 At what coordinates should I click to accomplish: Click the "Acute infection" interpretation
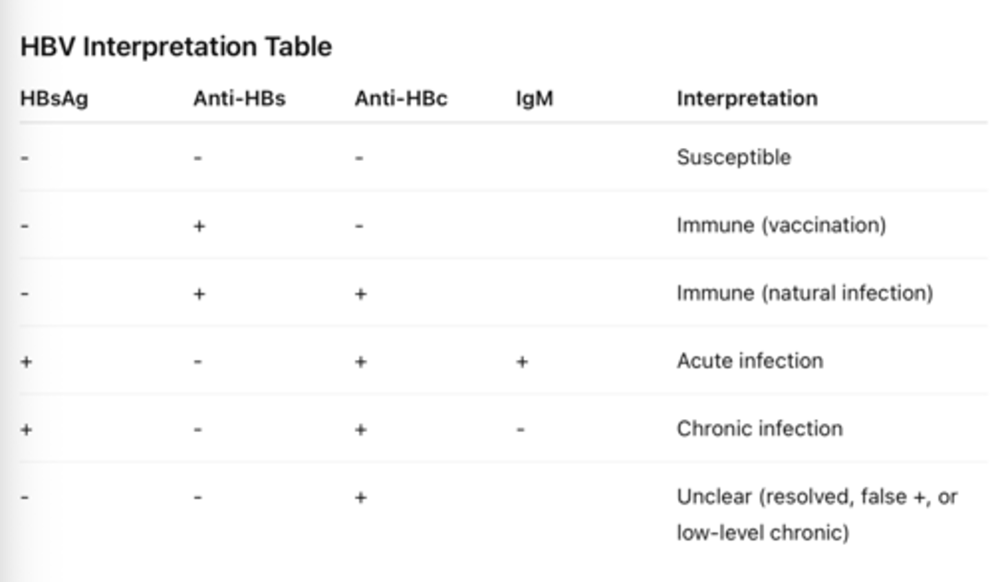(x=750, y=361)
